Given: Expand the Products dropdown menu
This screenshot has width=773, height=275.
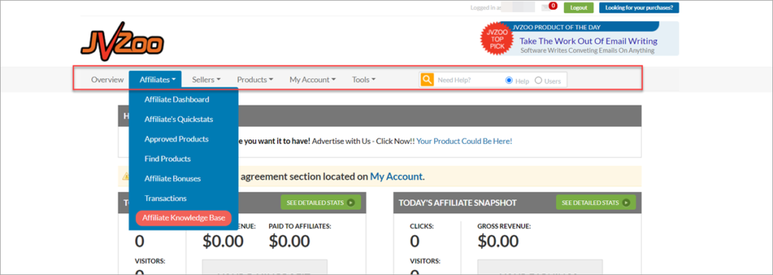Looking at the screenshot, I should pyautogui.click(x=255, y=79).
